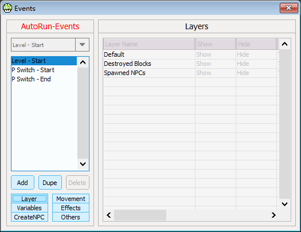Click the layers horizontal scrollbar thumb
Screen dimensions: 301x232
(140, 215)
